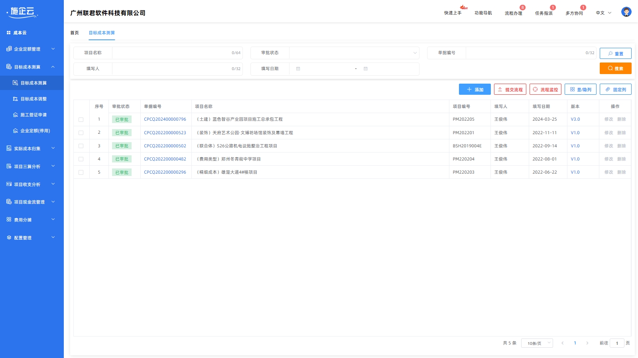Switch to the 首页 tab
The height and width of the screenshot is (358, 638).
[x=75, y=33]
